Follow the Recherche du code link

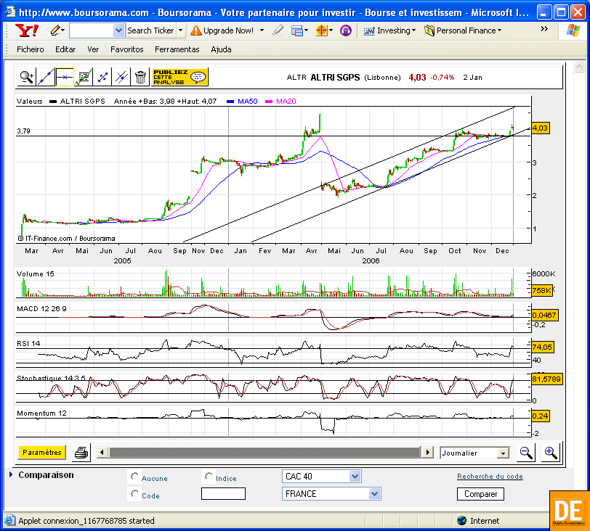point(490,476)
